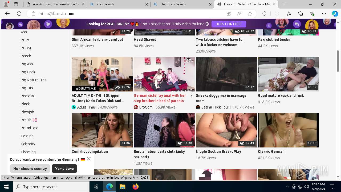
Task: Open the Extensions puzzle icon
Action: click(x=264, y=14)
